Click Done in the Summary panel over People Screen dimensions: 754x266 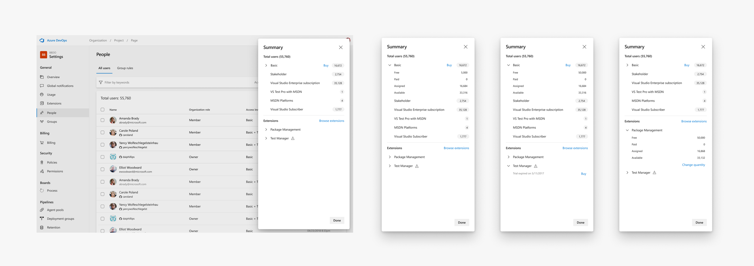(x=337, y=221)
